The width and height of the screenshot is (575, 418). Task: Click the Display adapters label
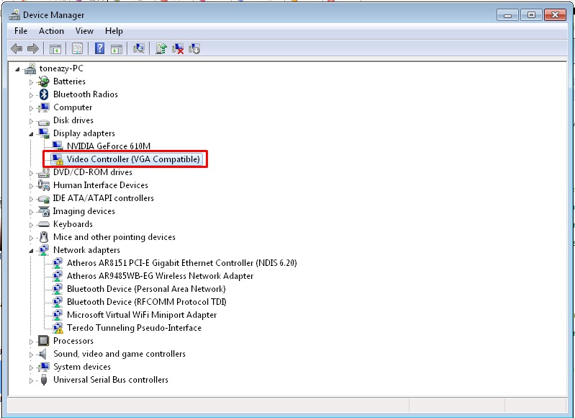[x=84, y=133]
